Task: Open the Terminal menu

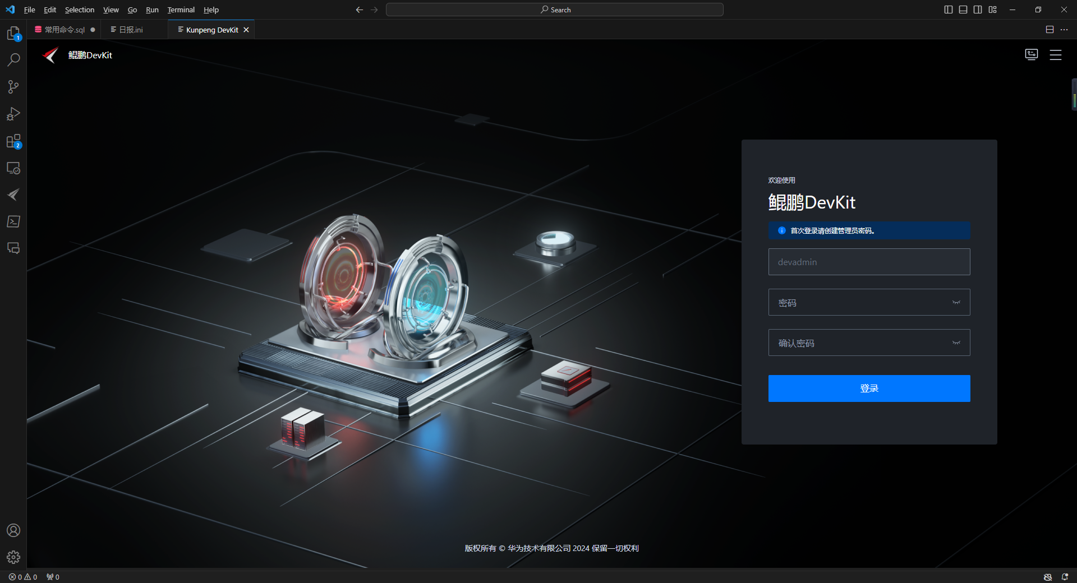Action: (181, 10)
